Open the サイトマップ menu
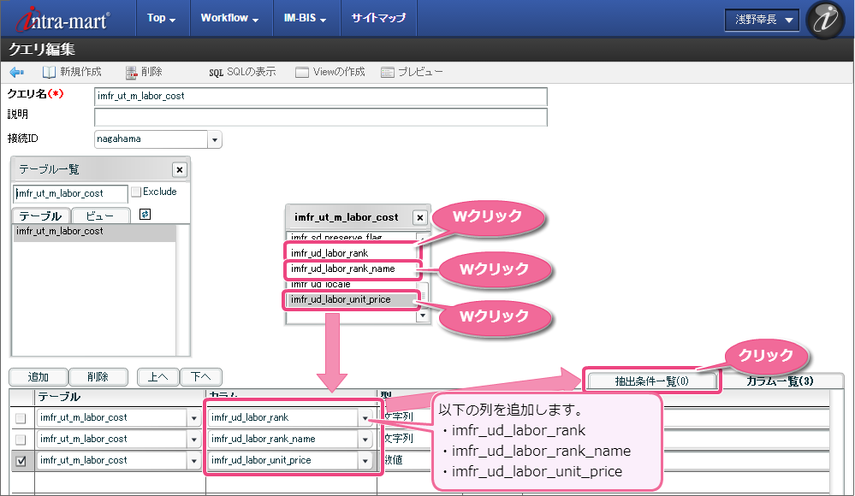This screenshot has height=496, width=855. [378, 18]
